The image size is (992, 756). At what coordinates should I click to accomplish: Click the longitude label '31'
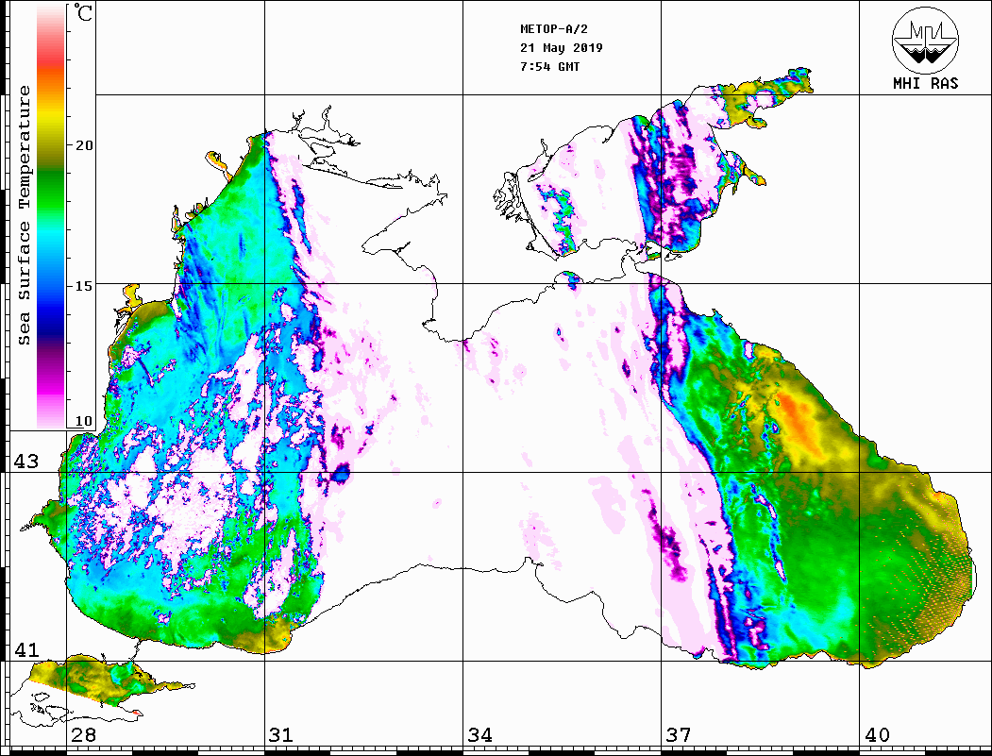(x=281, y=735)
